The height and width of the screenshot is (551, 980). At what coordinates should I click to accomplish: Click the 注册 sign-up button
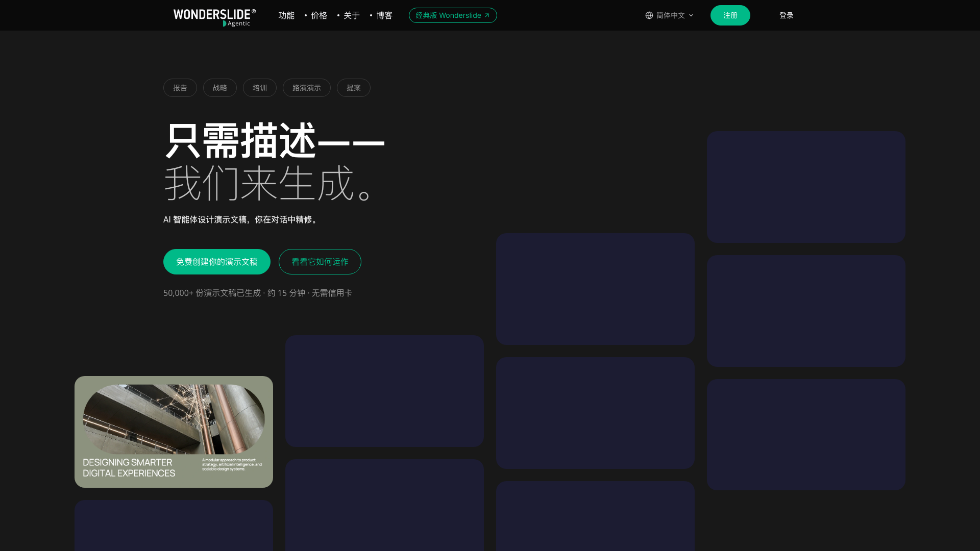730,15
